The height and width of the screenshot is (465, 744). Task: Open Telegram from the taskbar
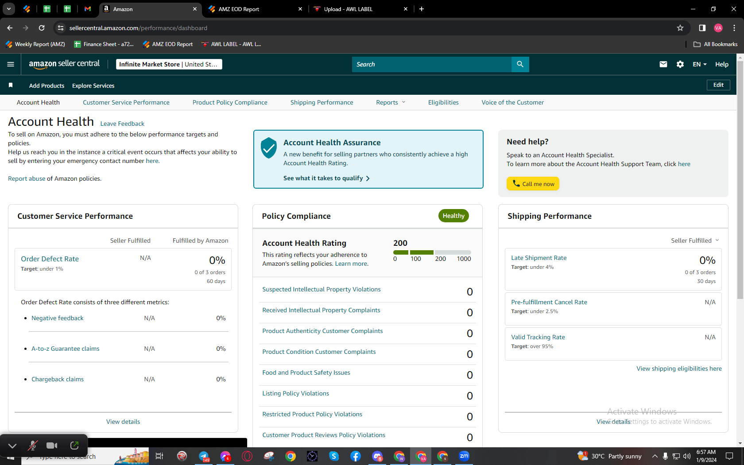point(204,456)
